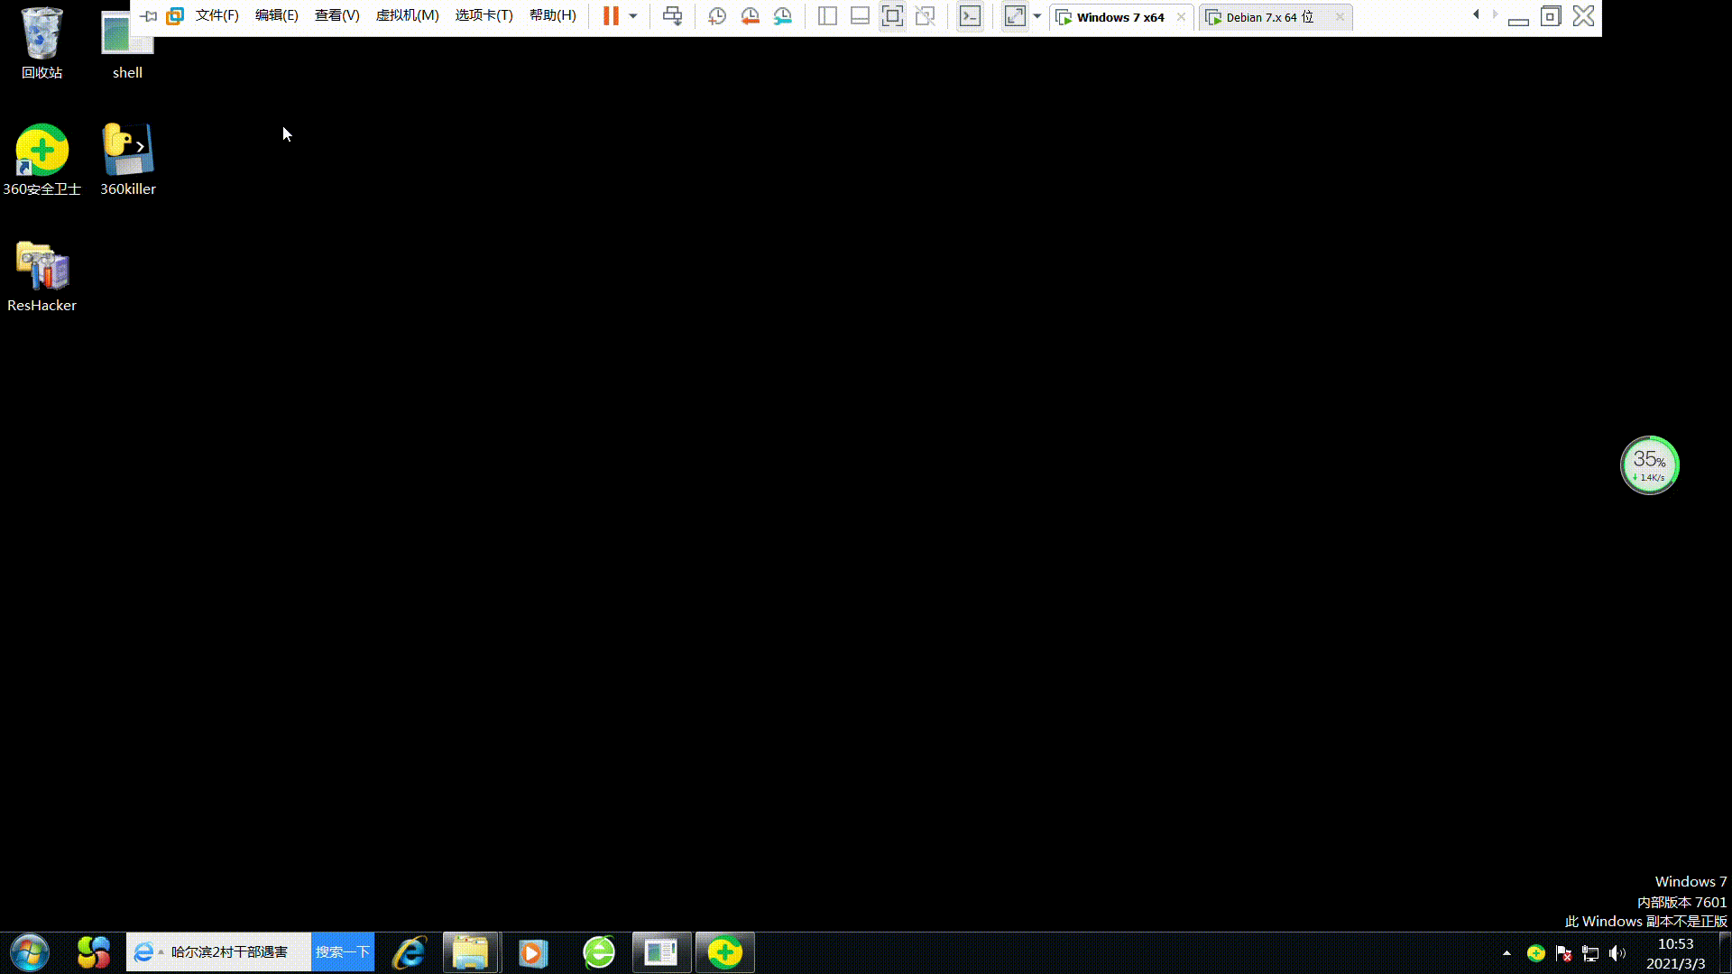This screenshot has width=1732, height=974.
Task: Select the shell desktop icon
Action: tap(127, 43)
